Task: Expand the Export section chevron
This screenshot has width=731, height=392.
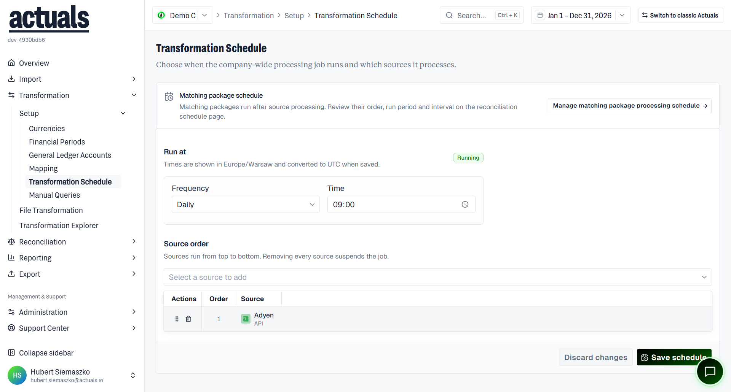Action: coord(134,274)
